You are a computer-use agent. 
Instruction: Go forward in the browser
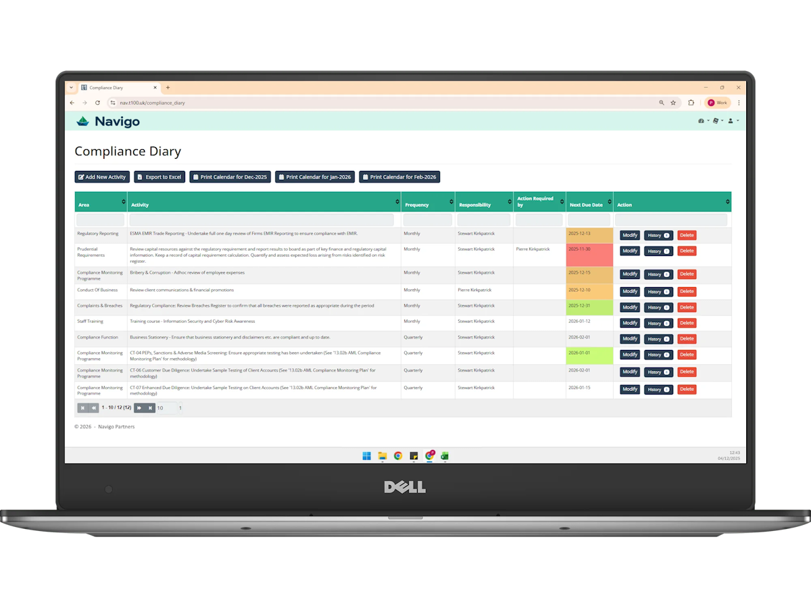[x=84, y=103]
